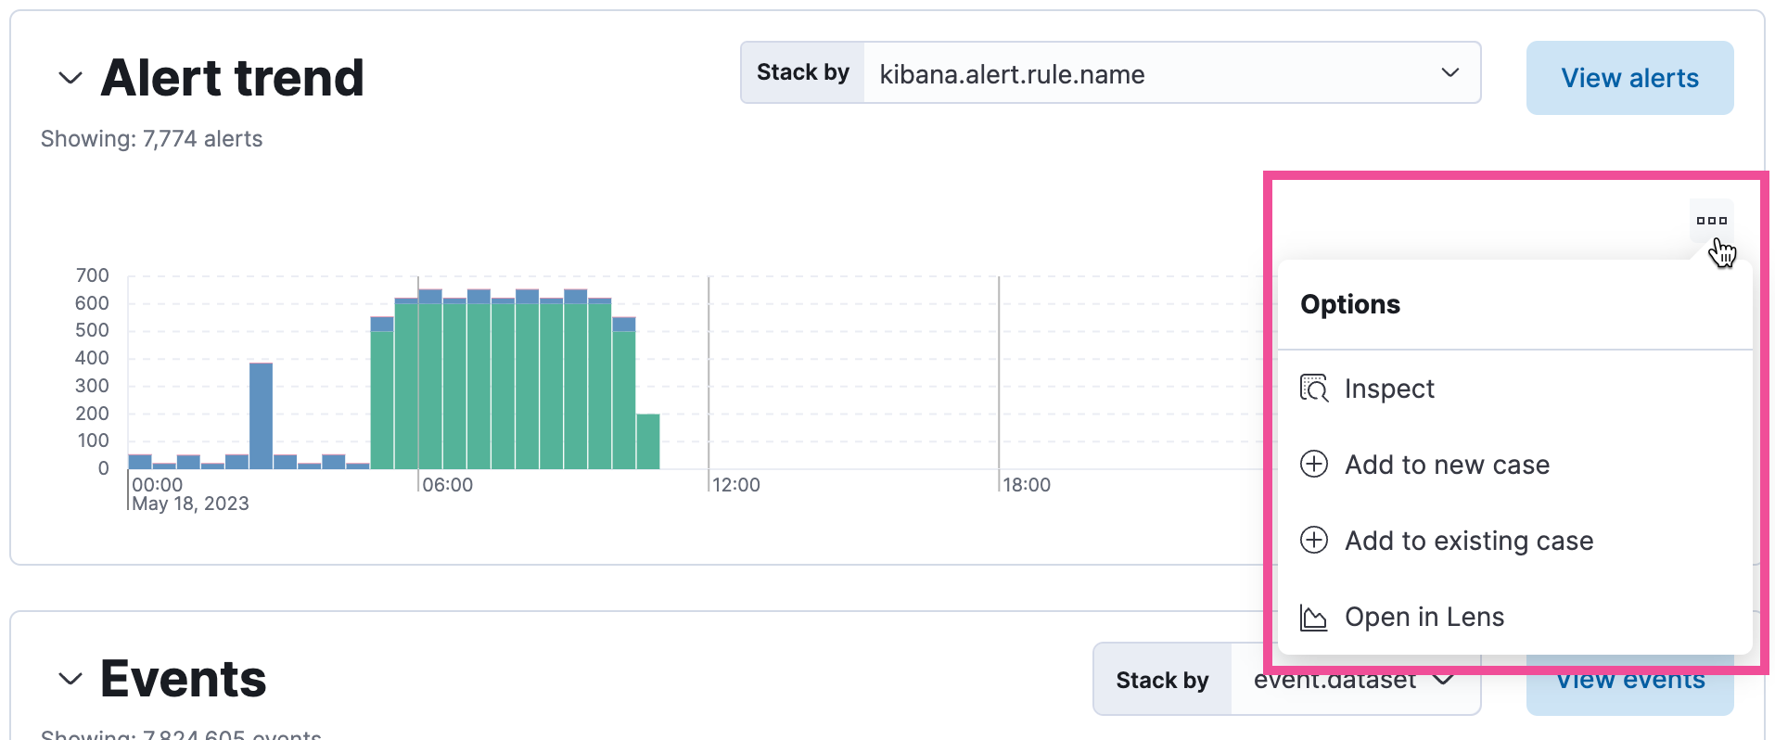Click the last short green bar at 200
This screenshot has width=1775, height=740.
[647, 441]
